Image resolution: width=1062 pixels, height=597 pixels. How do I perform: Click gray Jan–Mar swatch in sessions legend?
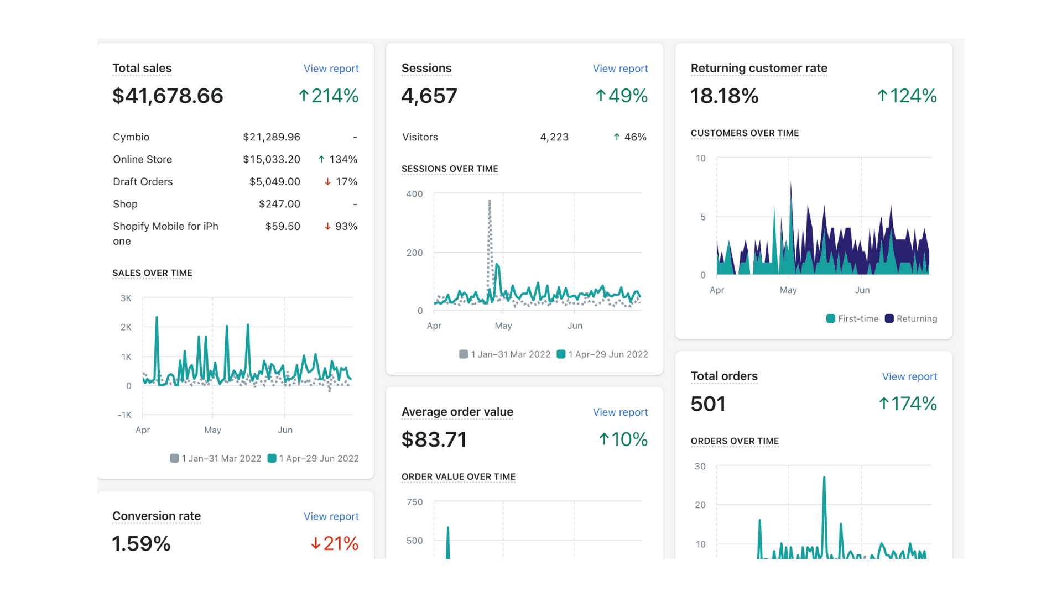point(464,354)
